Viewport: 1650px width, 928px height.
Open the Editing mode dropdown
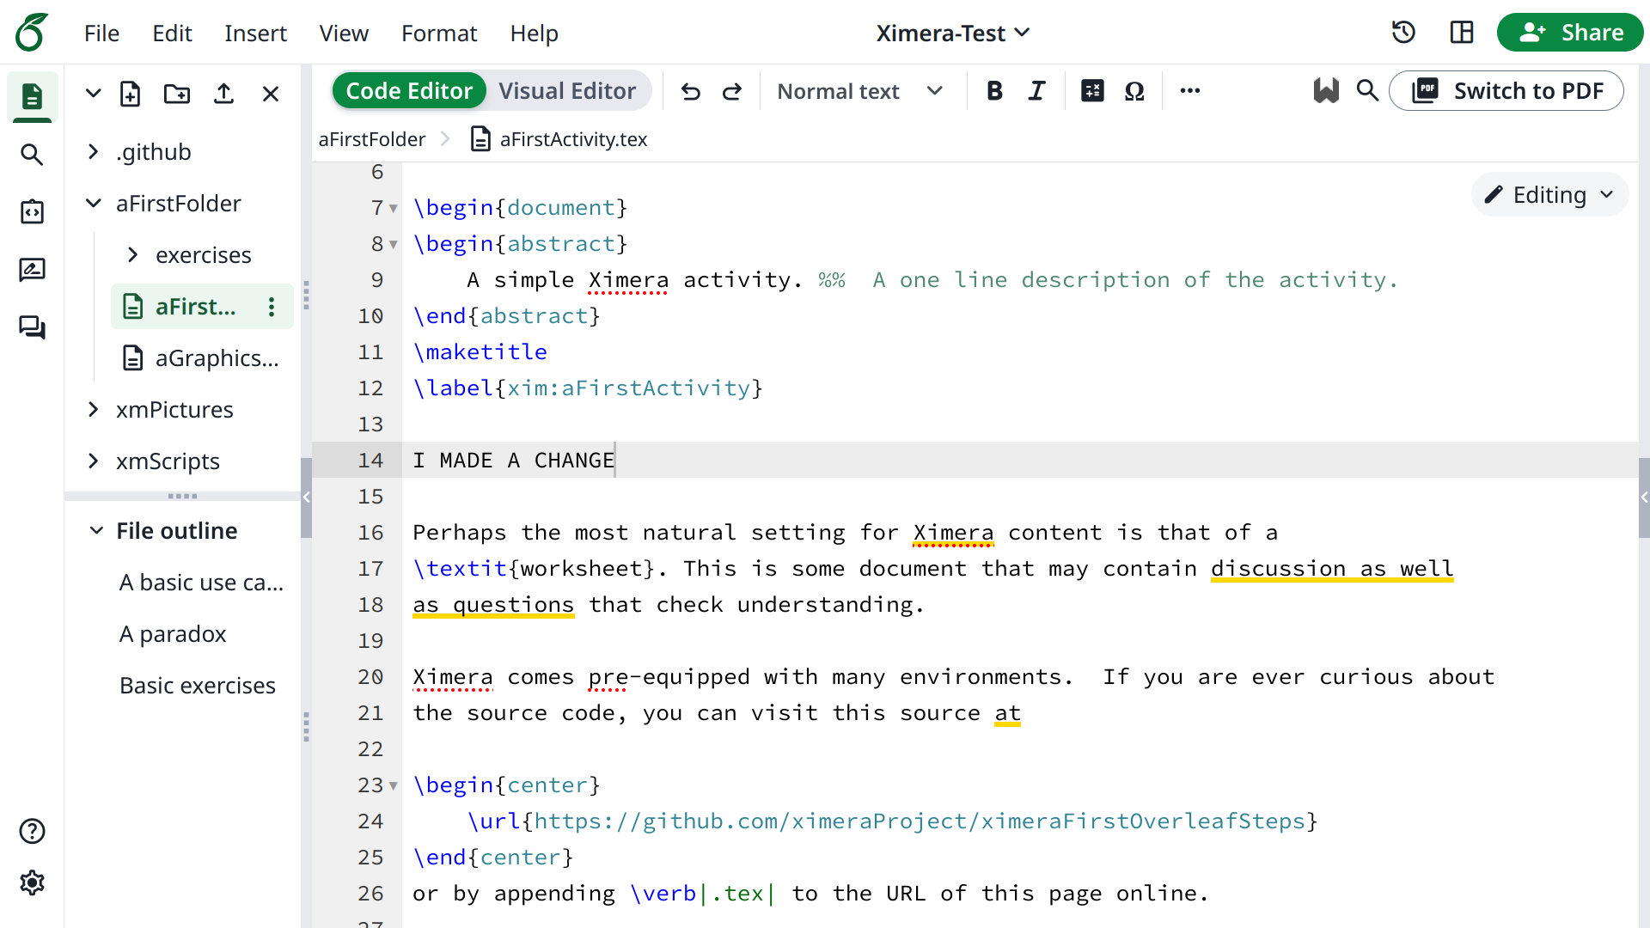tap(1549, 195)
